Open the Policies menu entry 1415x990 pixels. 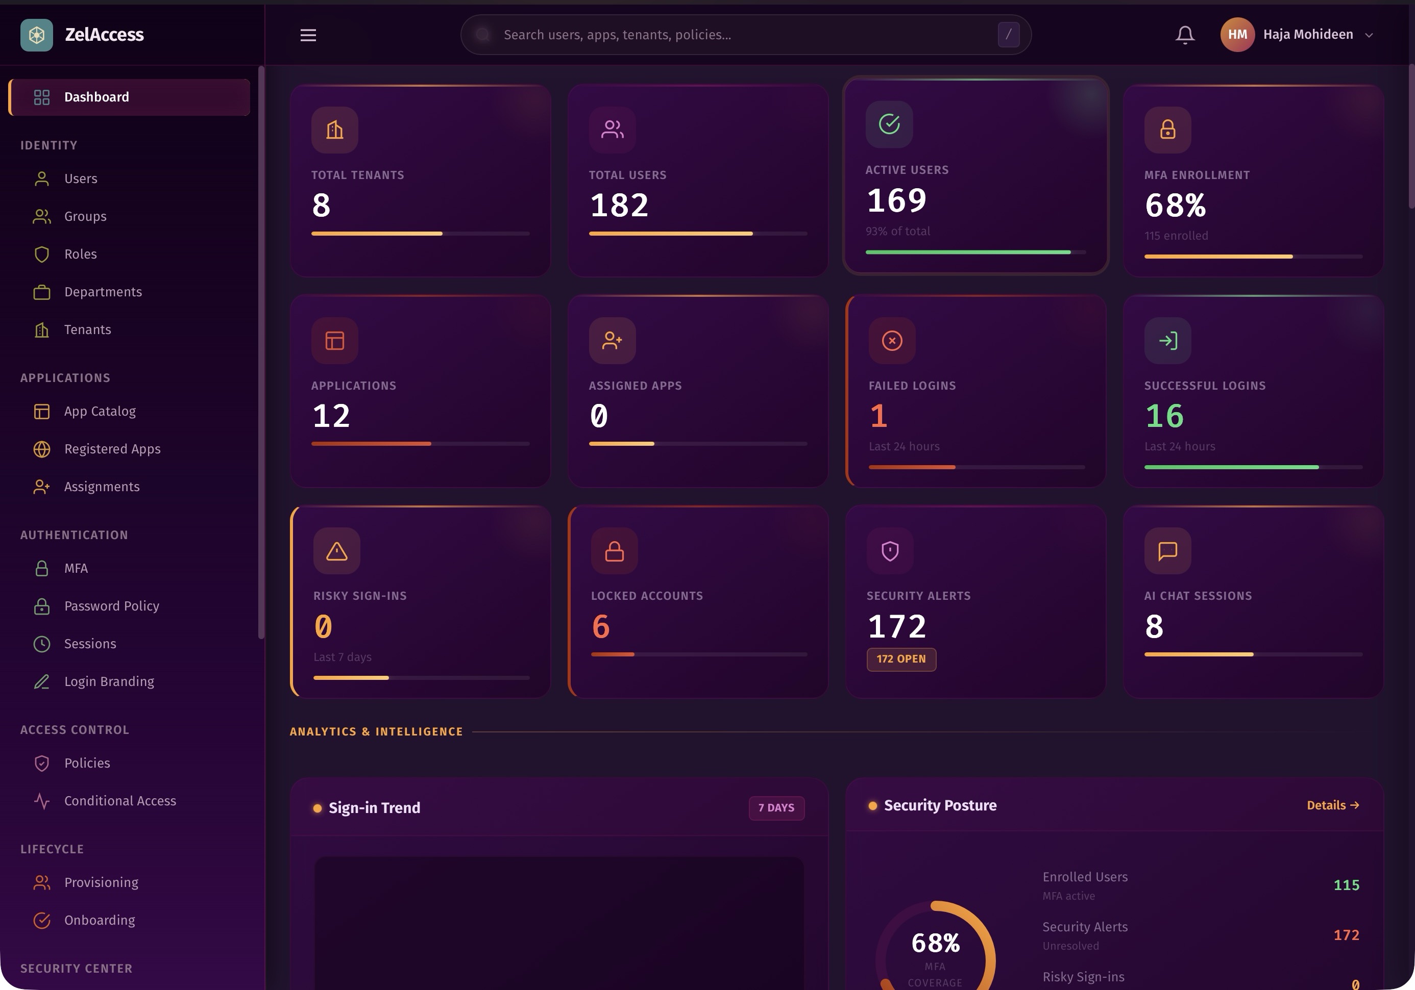click(86, 763)
